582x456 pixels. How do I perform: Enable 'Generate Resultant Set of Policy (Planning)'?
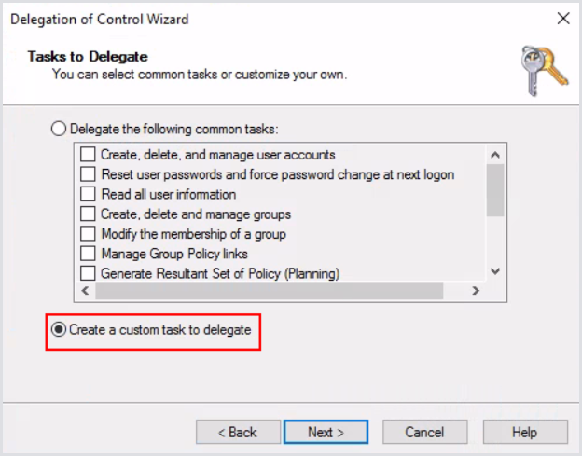pos(88,273)
